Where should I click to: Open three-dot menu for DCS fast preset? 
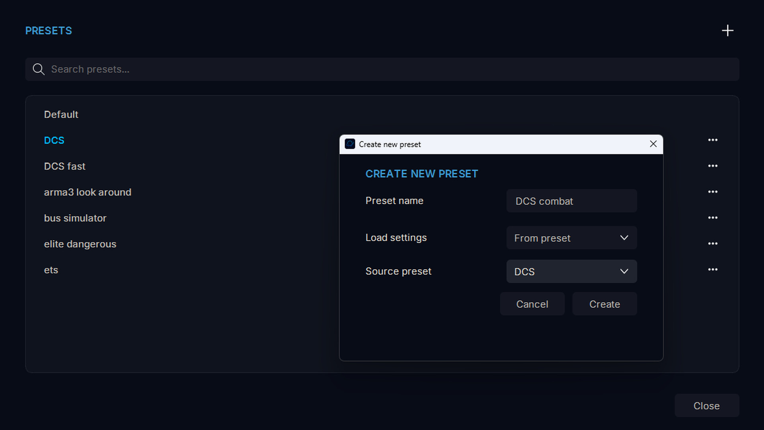(713, 166)
